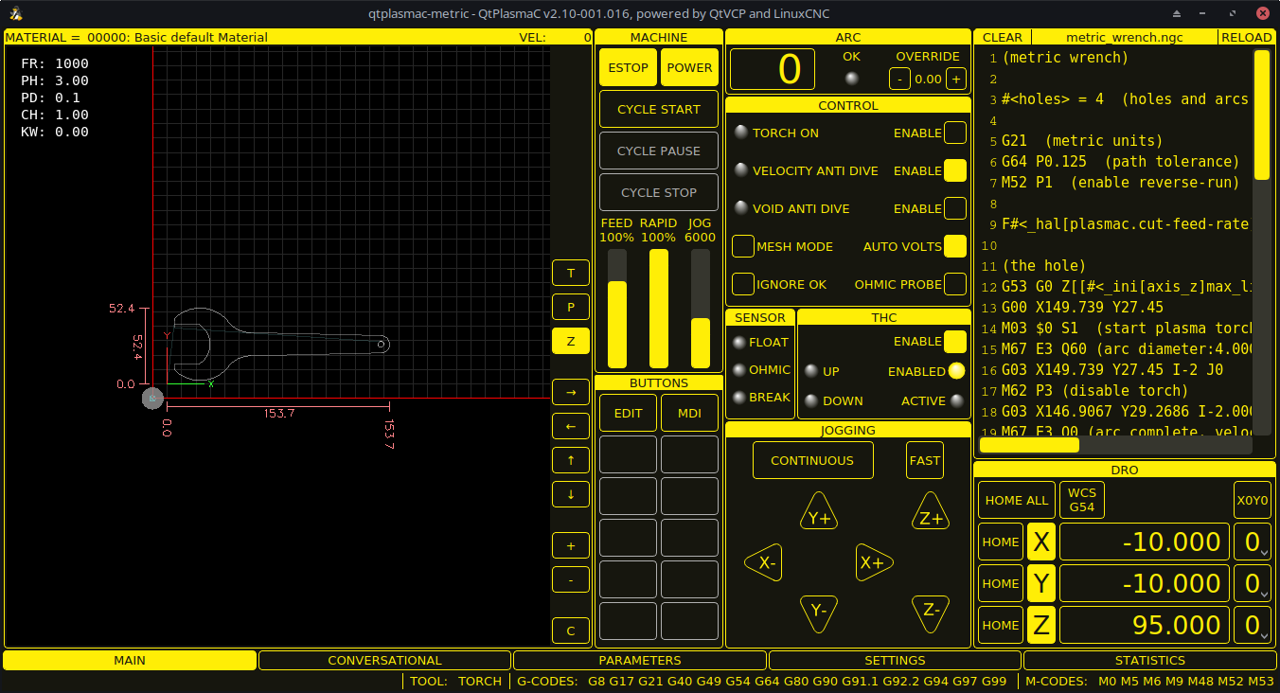Open the X axis offset dropdown in DRO
Viewport: 1280px width, 693px height.
click(1253, 541)
